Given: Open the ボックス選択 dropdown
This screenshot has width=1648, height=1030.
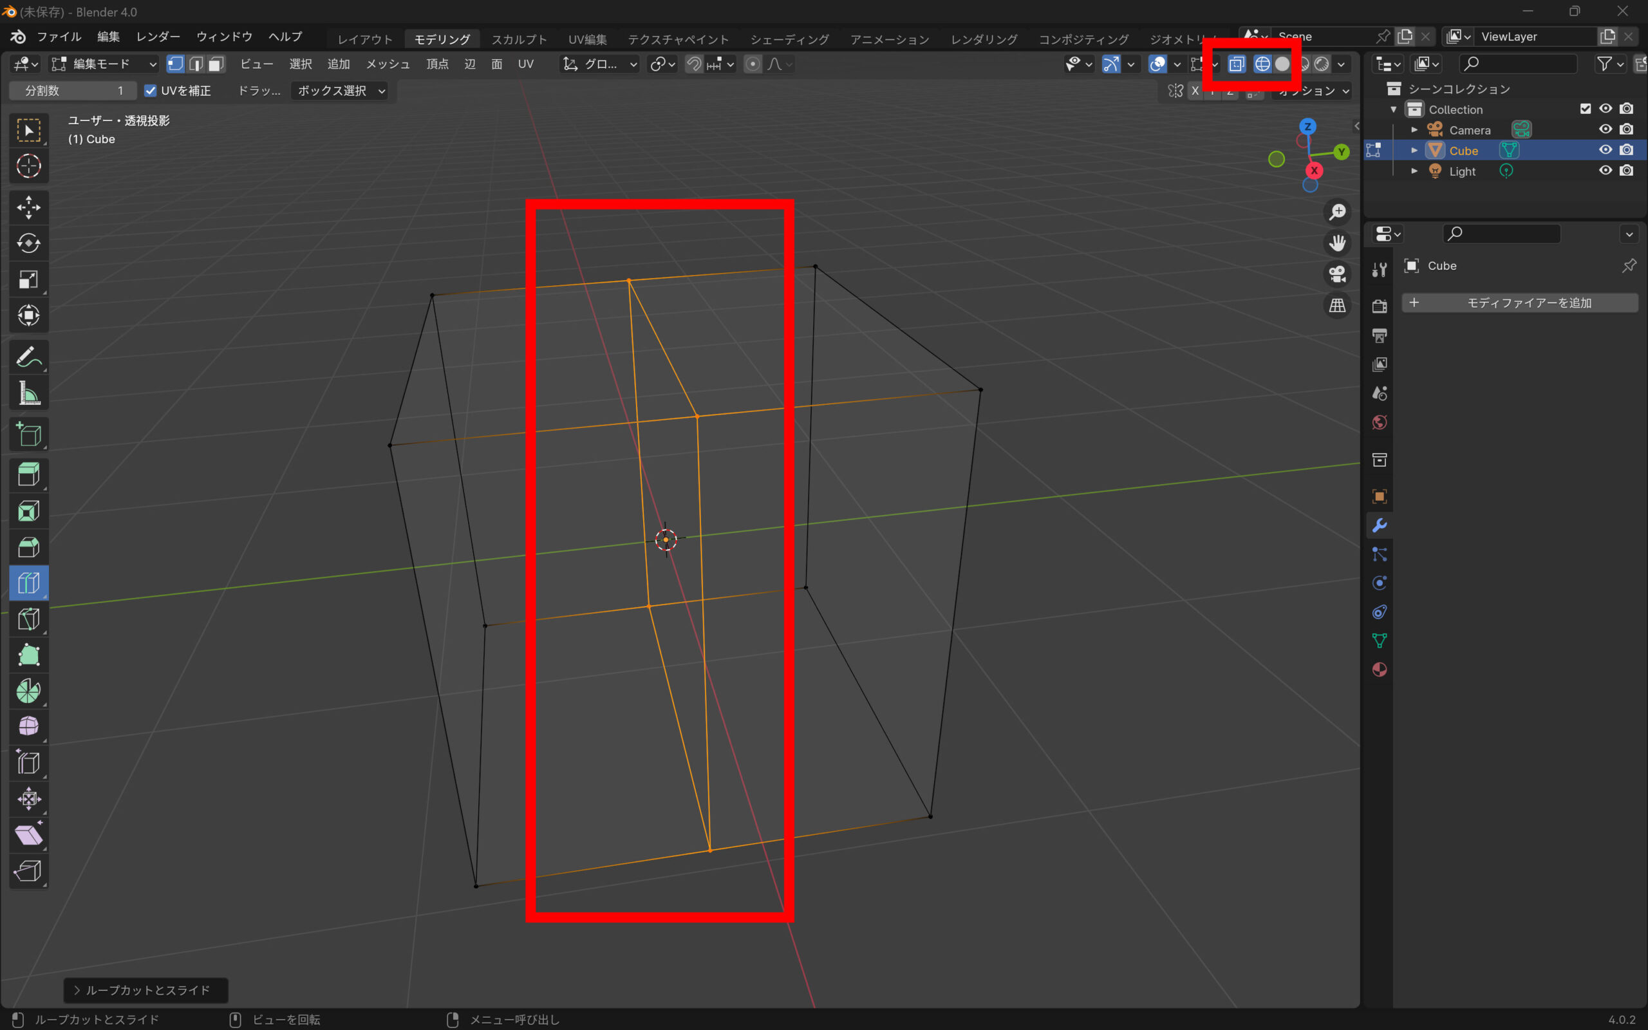Looking at the screenshot, I should click(x=340, y=91).
